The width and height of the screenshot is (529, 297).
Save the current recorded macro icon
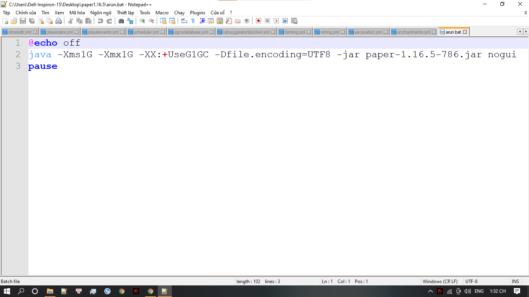294,21
